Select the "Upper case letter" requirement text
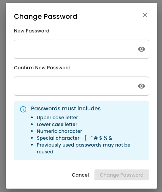This screenshot has width=162, height=192. pos(57,118)
